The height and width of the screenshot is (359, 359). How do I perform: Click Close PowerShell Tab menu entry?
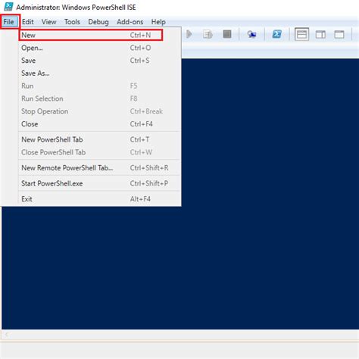(100, 152)
